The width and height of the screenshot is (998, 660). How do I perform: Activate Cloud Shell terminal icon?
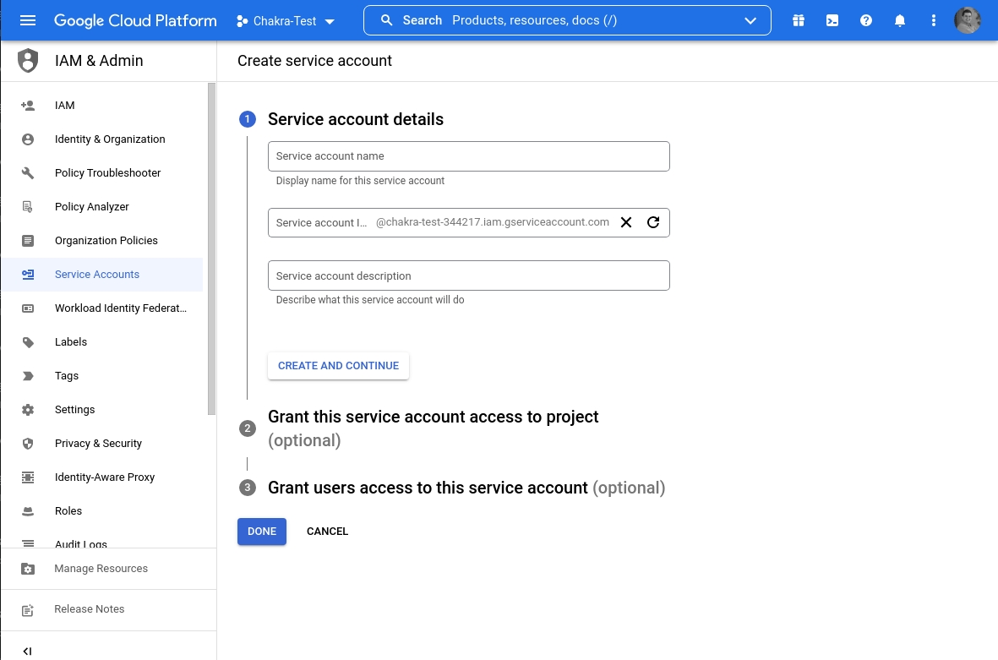(832, 20)
